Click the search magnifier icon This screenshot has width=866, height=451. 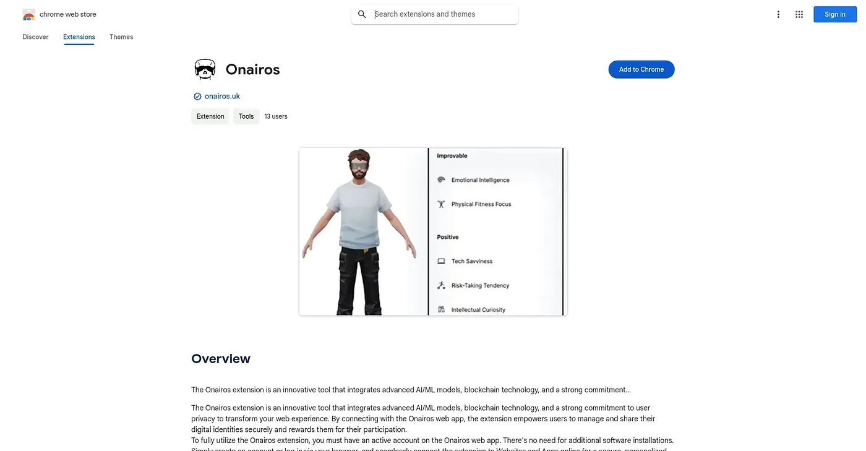(x=362, y=14)
